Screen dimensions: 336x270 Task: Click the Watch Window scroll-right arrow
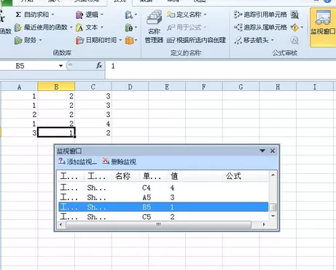tap(264, 224)
